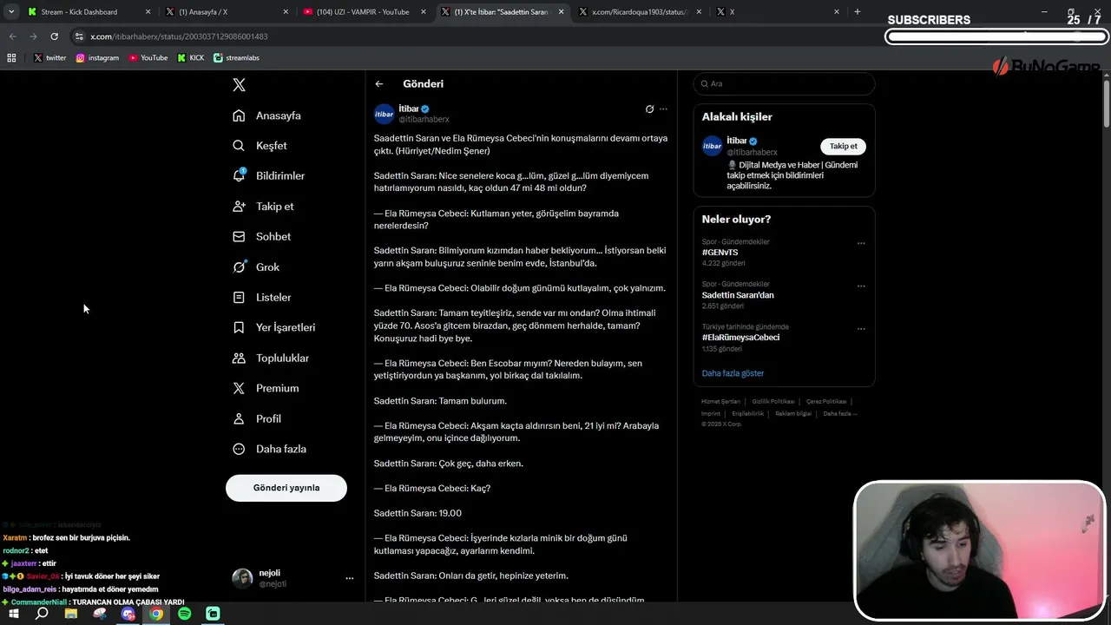Open File Explorer from taskbar
The height and width of the screenshot is (625, 1111).
tap(71, 614)
